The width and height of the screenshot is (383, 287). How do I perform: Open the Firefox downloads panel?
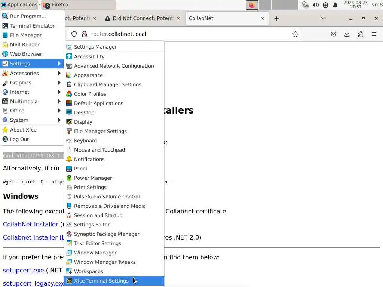[x=347, y=34]
